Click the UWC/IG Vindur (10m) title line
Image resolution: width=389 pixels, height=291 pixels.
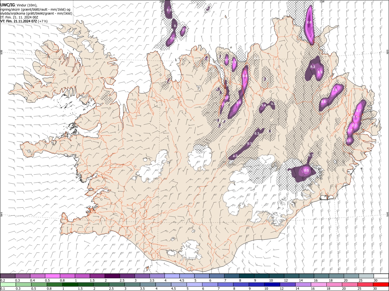19,5
